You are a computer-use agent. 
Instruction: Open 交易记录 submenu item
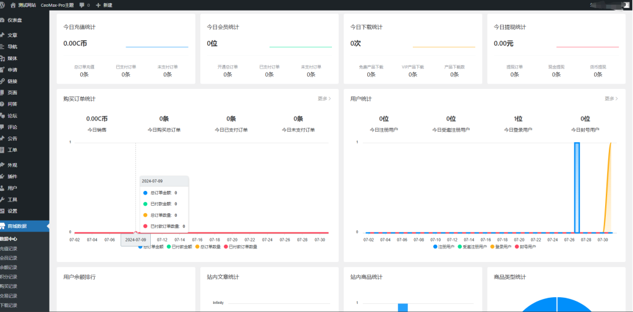click(x=9, y=296)
